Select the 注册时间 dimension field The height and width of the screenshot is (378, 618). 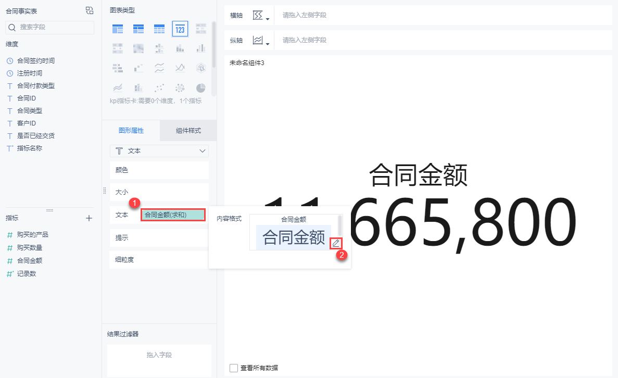(30, 73)
